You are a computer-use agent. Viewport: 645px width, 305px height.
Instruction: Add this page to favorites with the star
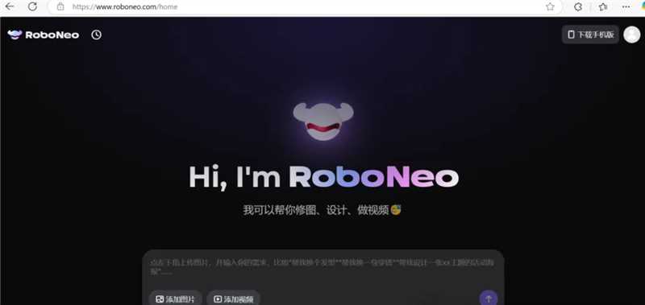tap(550, 6)
